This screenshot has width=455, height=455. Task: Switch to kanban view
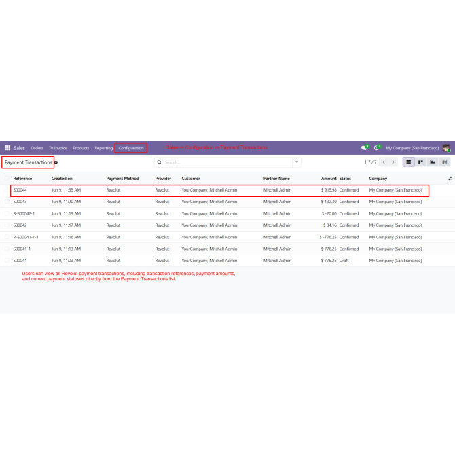click(x=420, y=162)
